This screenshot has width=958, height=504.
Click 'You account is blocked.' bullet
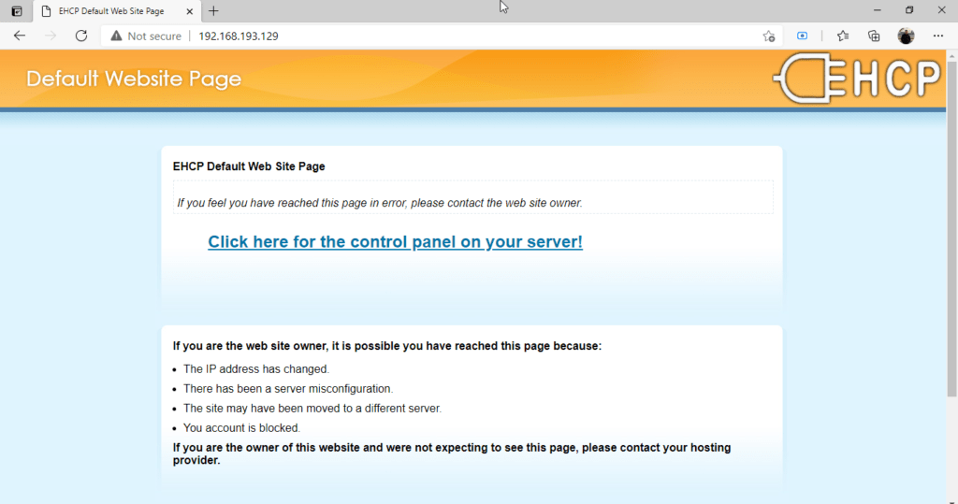pyautogui.click(x=242, y=427)
